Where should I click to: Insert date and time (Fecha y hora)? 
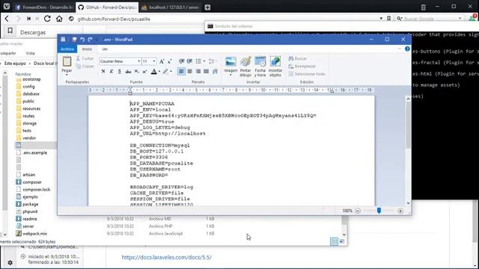pos(260,67)
